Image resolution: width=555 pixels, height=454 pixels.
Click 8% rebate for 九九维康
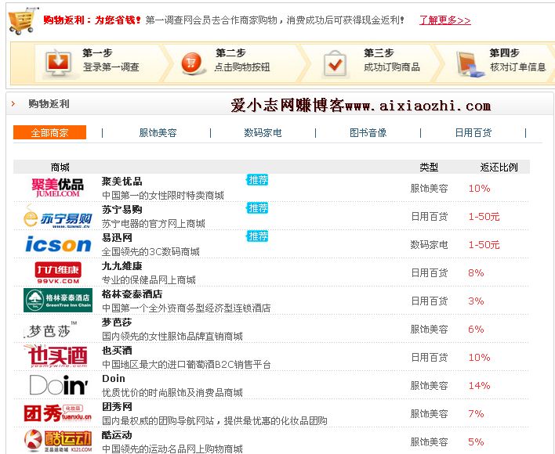pyautogui.click(x=476, y=272)
